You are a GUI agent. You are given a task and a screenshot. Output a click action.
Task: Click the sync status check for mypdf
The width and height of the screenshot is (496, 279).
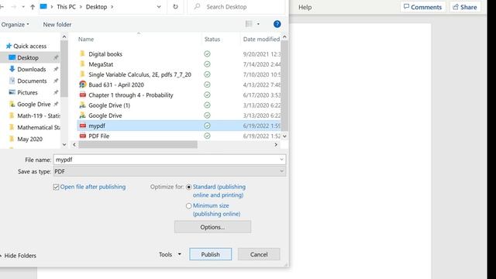coord(207,126)
